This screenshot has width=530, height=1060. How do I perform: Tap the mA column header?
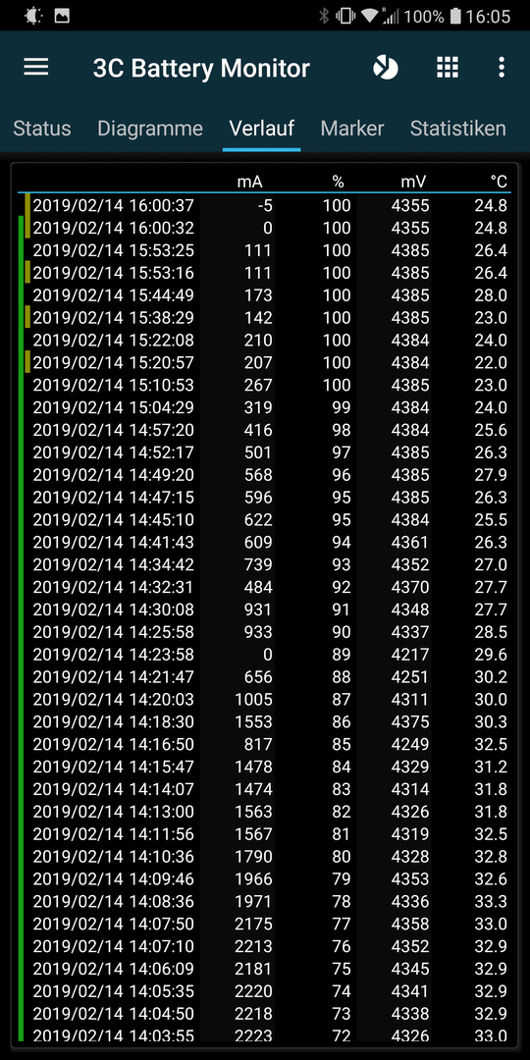(249, 182)
